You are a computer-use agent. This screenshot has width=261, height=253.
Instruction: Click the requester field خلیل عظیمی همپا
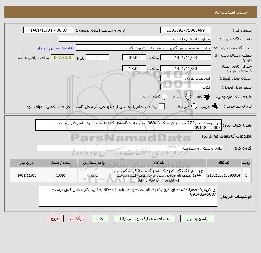(143, 48)
